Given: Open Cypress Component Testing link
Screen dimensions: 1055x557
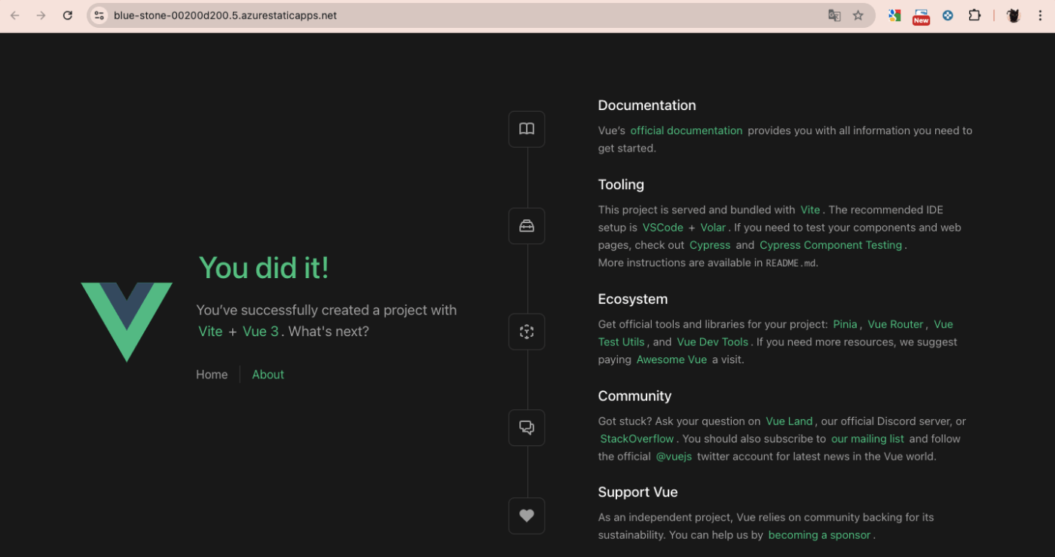Looking at the screenshot, I should click(831, 245).
